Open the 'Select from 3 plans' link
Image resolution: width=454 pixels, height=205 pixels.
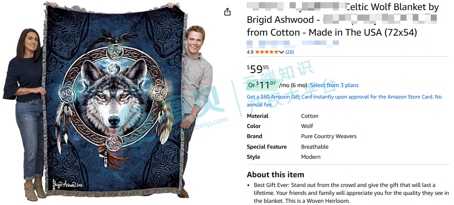click(334, 85)
